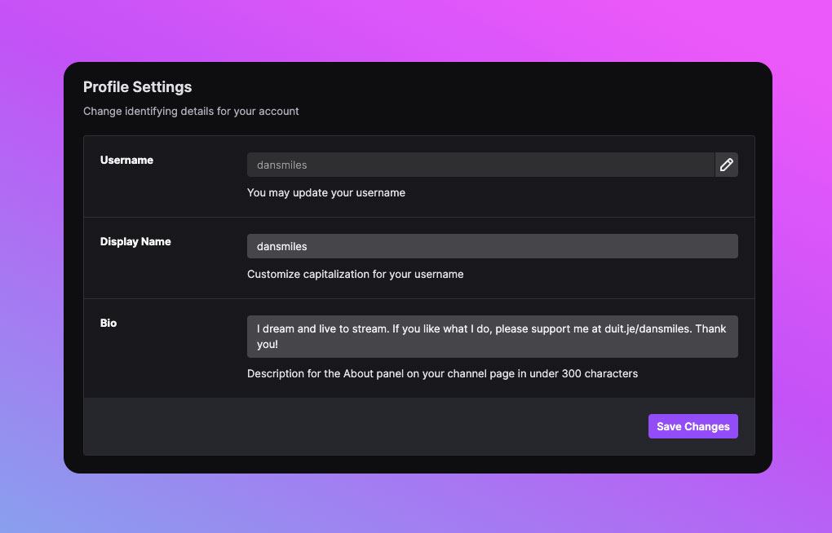The width and height of the screenshot is (832, 533).
Task: Click 'I dream and live to stream' in bio
Action: click(x=322, y=329)
